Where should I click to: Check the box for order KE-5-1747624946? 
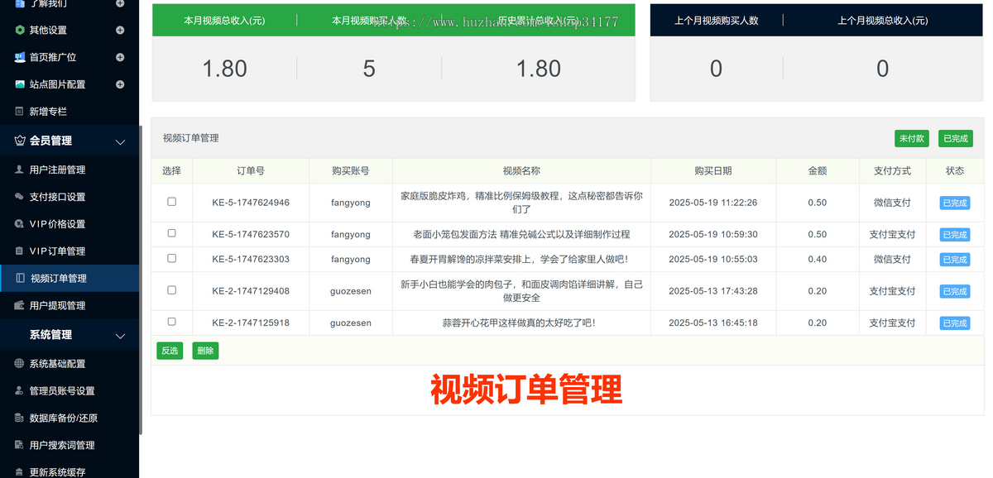172,202
